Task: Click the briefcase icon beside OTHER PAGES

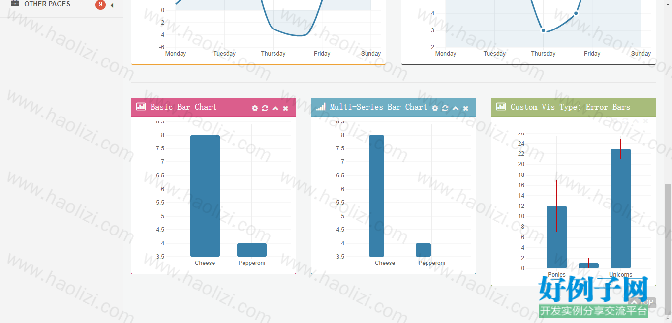Action: (x=15, y=3)
